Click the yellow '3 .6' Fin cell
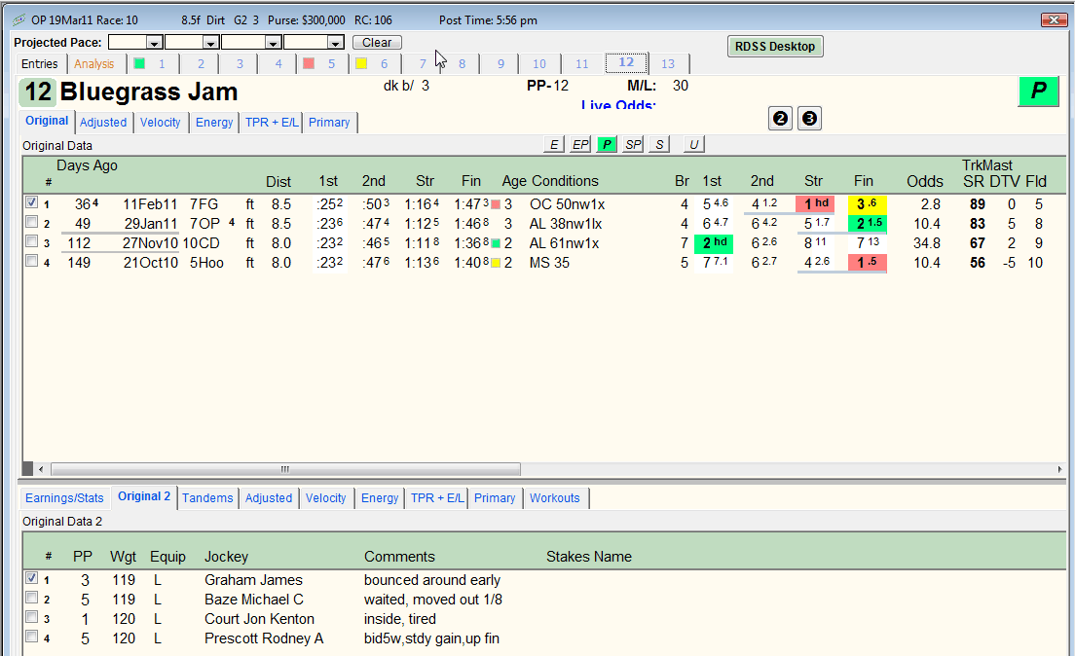This screenshot has width=1075, height=656. click(x=868, y=203)
